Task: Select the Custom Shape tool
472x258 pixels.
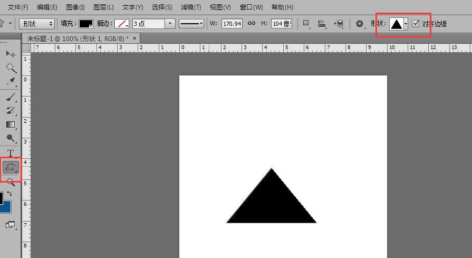Action: tap(11, 168)
